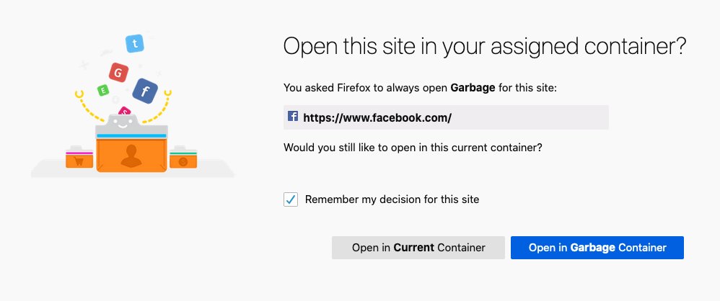Click the blue 'f' tile in illustration
This screenshot has height=301, width=720.
click(x=145, y=91)
